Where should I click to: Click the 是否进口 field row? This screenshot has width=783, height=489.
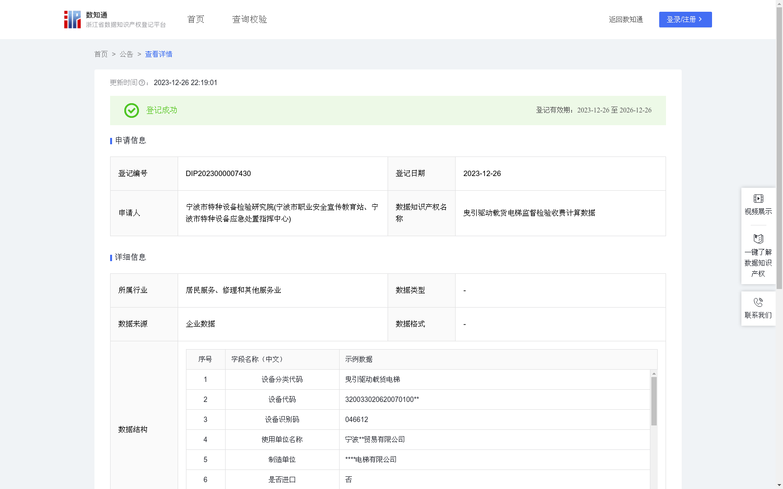coord(418,480)
